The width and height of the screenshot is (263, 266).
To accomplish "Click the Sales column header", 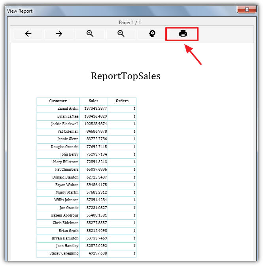I will click(94, 101).
